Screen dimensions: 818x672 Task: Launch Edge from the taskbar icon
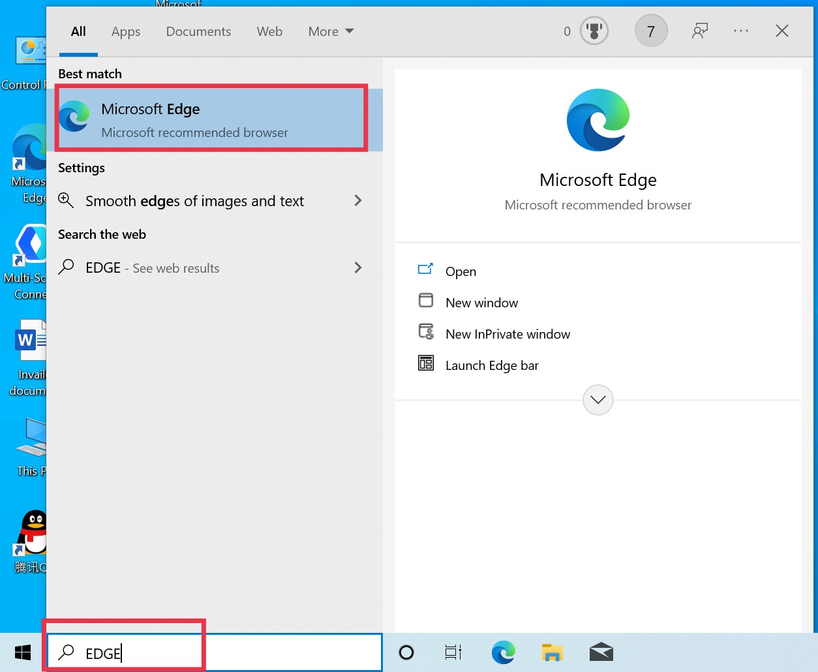[x=503, y=652]
